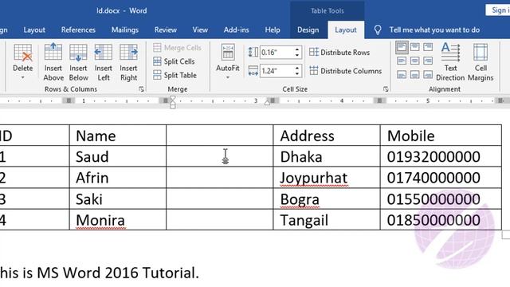Select Align Center Right alignment
510x287 pixels.
[x=428, y=61]
